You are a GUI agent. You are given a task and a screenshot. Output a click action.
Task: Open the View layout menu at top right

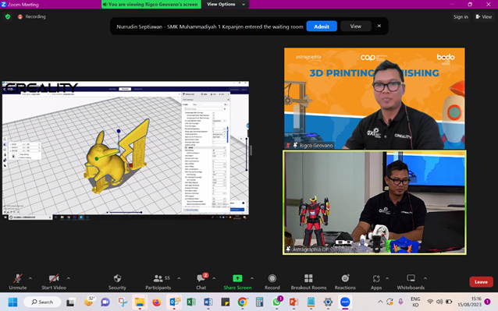pos(484,17)
